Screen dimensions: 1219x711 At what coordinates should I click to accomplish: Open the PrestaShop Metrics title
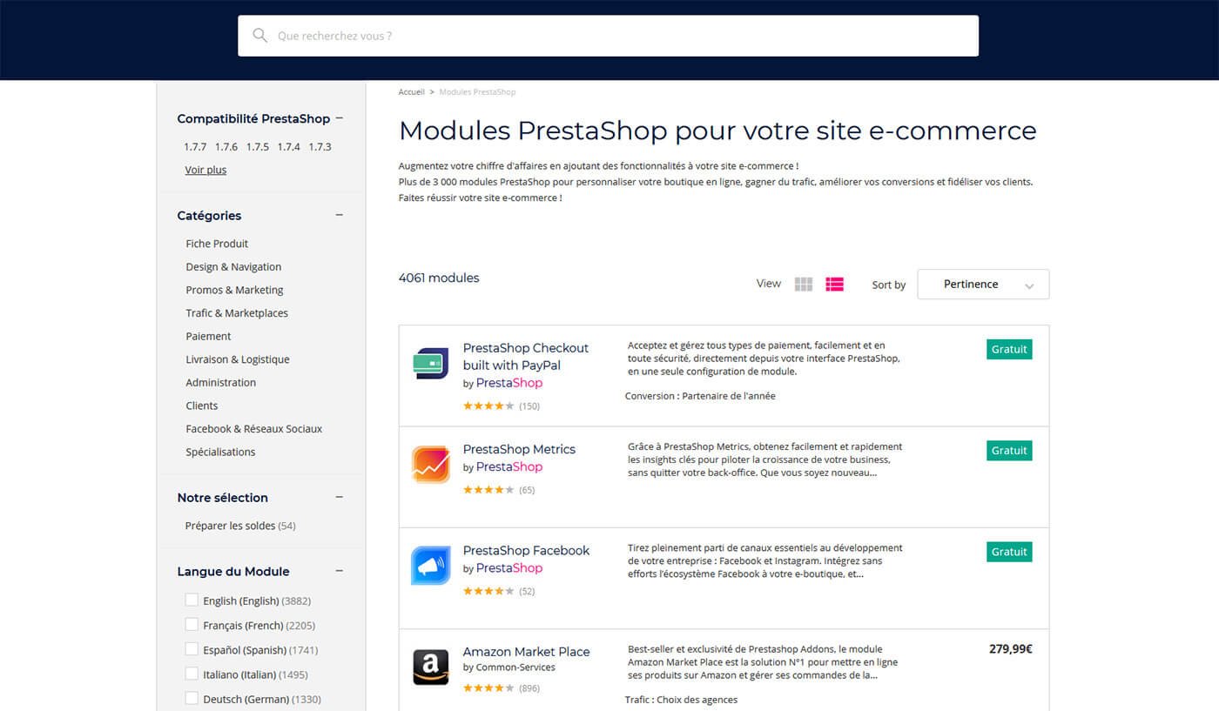click(519, 449)
